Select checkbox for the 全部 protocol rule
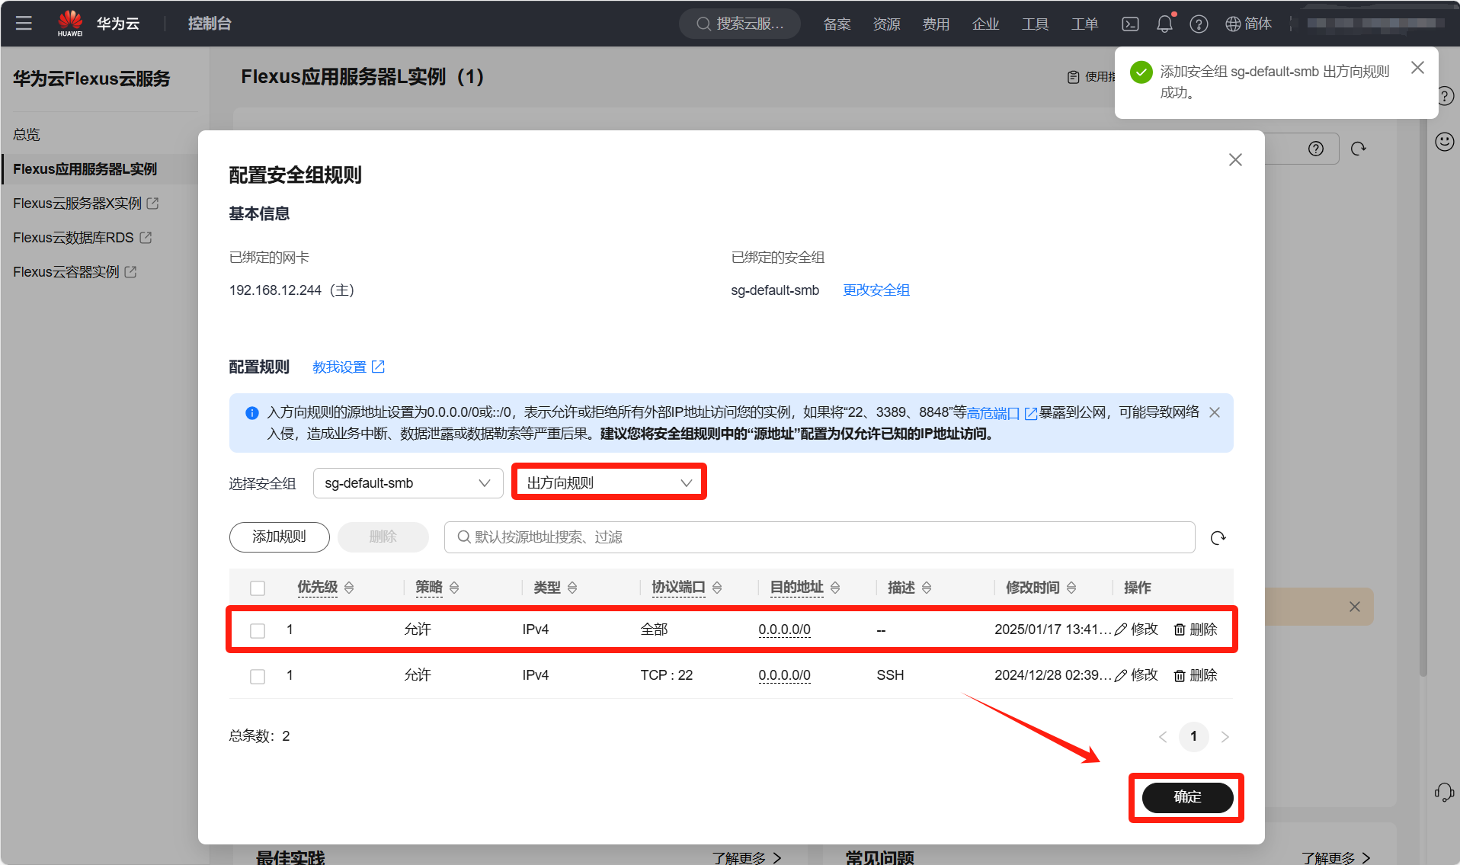Viewport: 1460px width, 865px height. [x=258, y=630]
